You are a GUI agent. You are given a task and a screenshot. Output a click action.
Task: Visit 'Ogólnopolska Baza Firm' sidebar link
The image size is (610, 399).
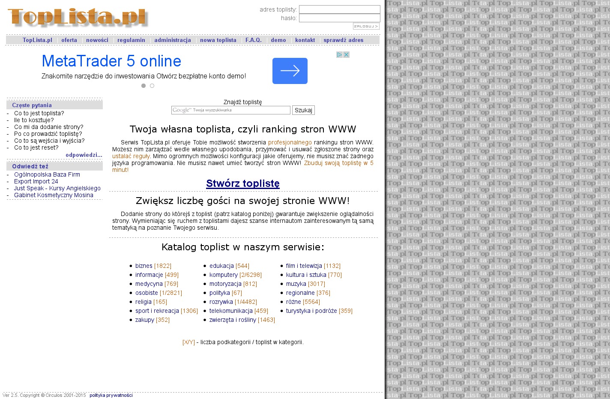[x=47, y=174]
